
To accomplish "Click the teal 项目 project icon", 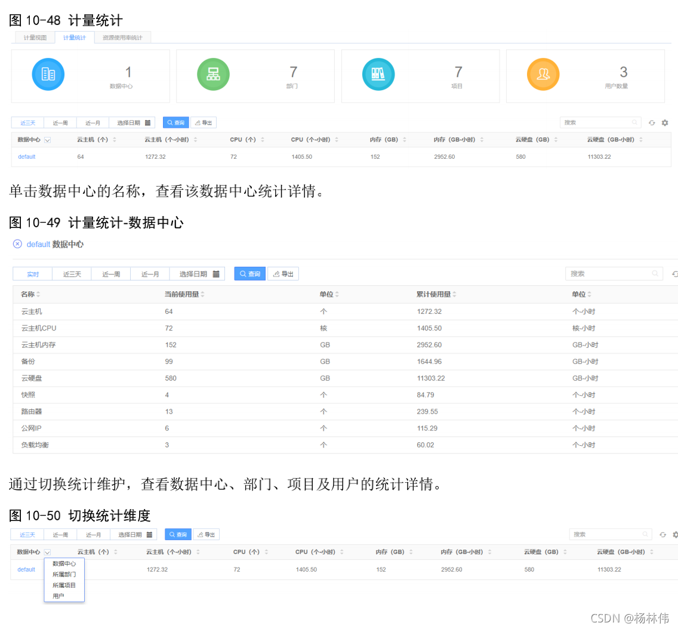I will coord(378,74).
